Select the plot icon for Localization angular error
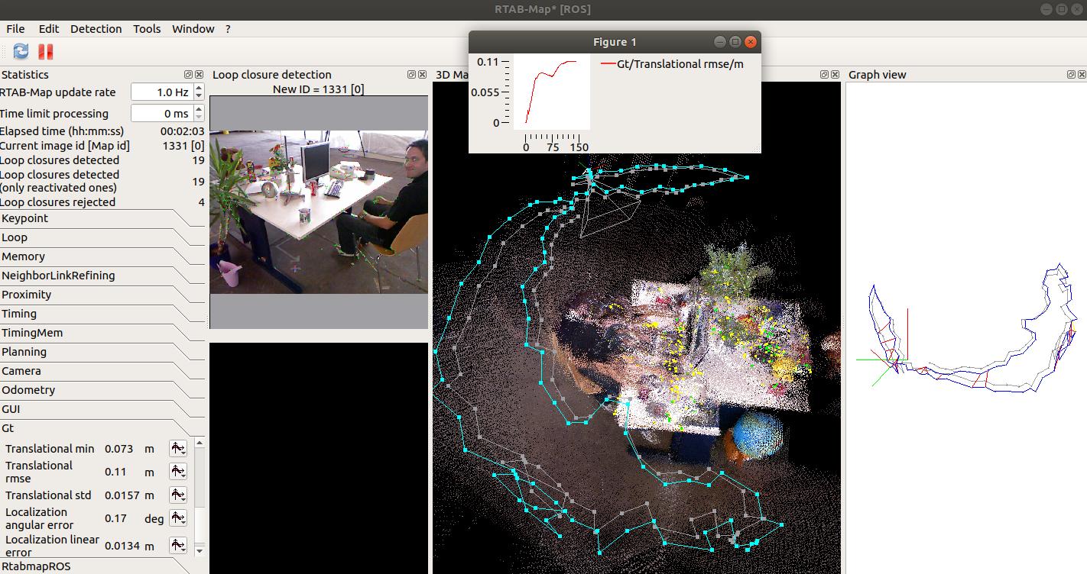The image size is (1087, 574). pos(177,518)
